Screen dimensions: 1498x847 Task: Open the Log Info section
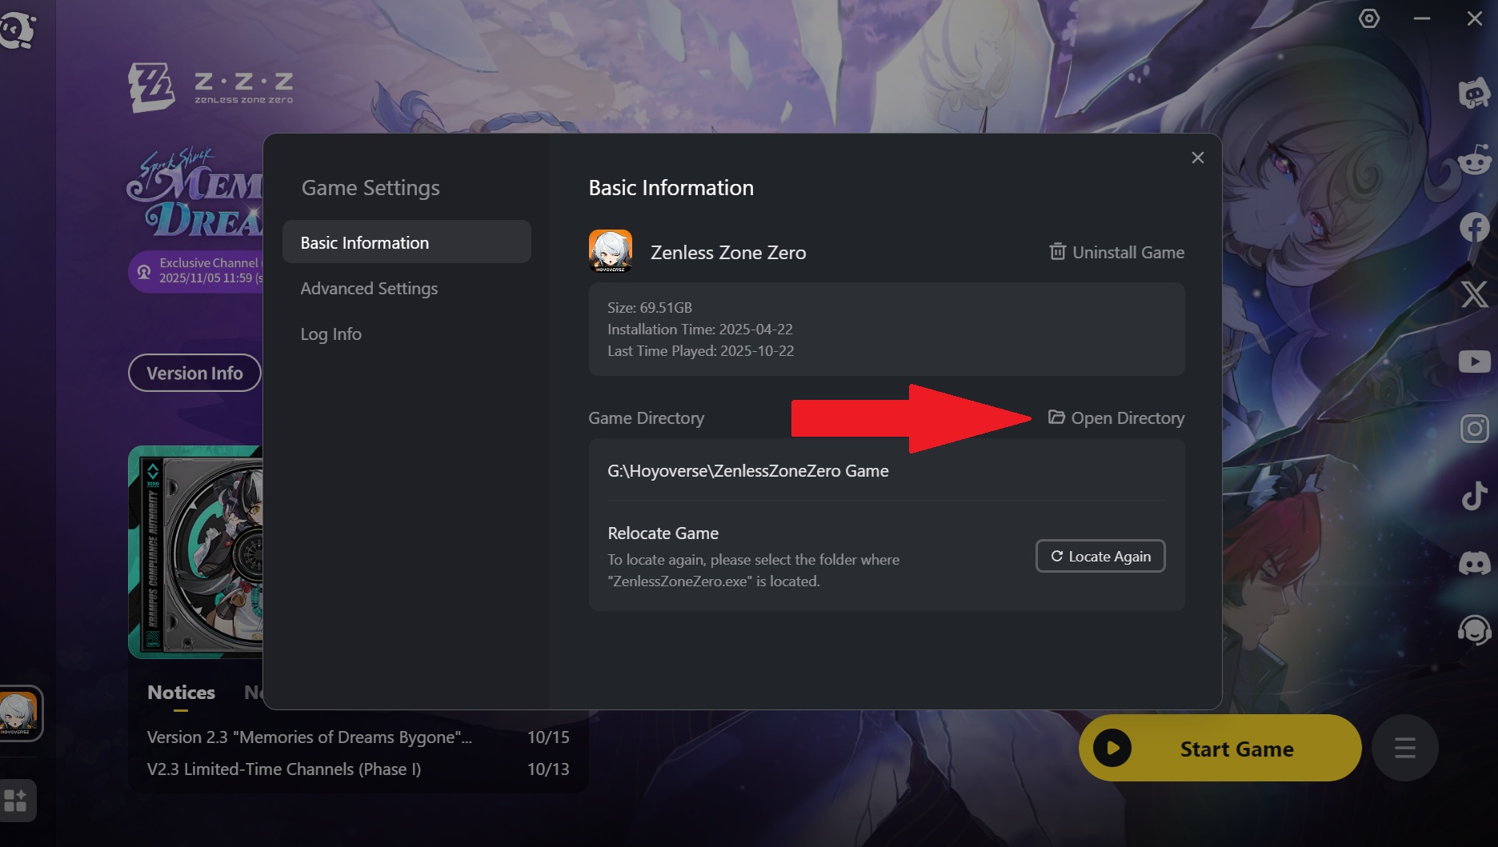[330, 334]
